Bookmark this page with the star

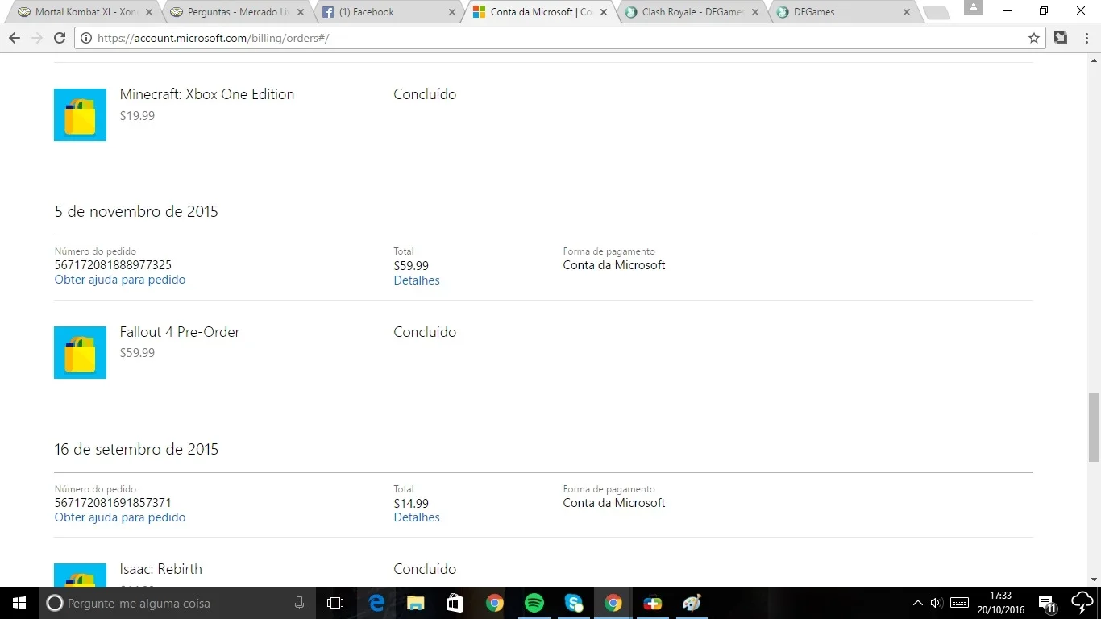1034,38
